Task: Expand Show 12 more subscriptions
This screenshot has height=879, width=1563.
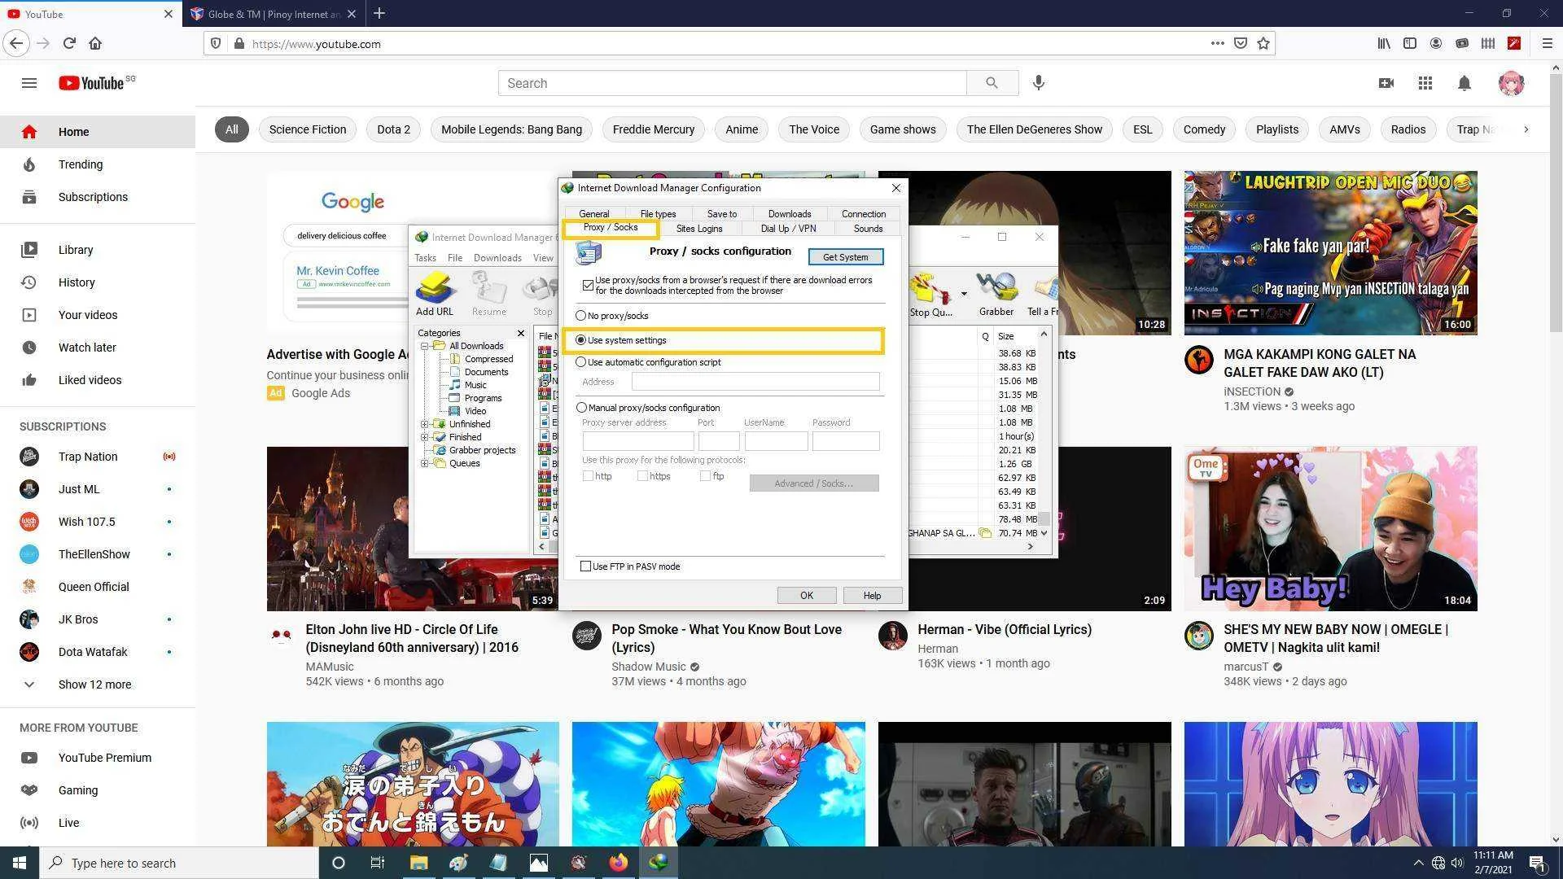Action: [x=94, y=684]
